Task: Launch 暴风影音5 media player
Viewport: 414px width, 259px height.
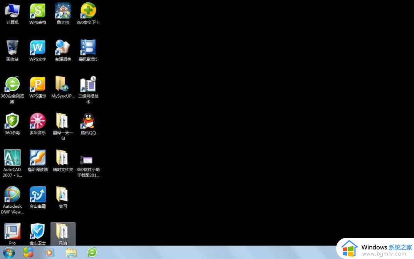Action: coord(88,50)
